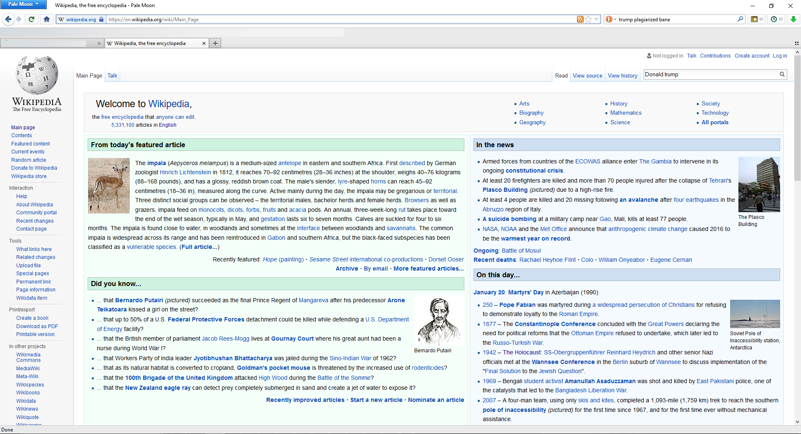Image resolution: width=801 pixels, height=434 pixels.
Task: Click the Wikipedia search magnifier icon
Action: pyautogui.click(x=782, y=74)
